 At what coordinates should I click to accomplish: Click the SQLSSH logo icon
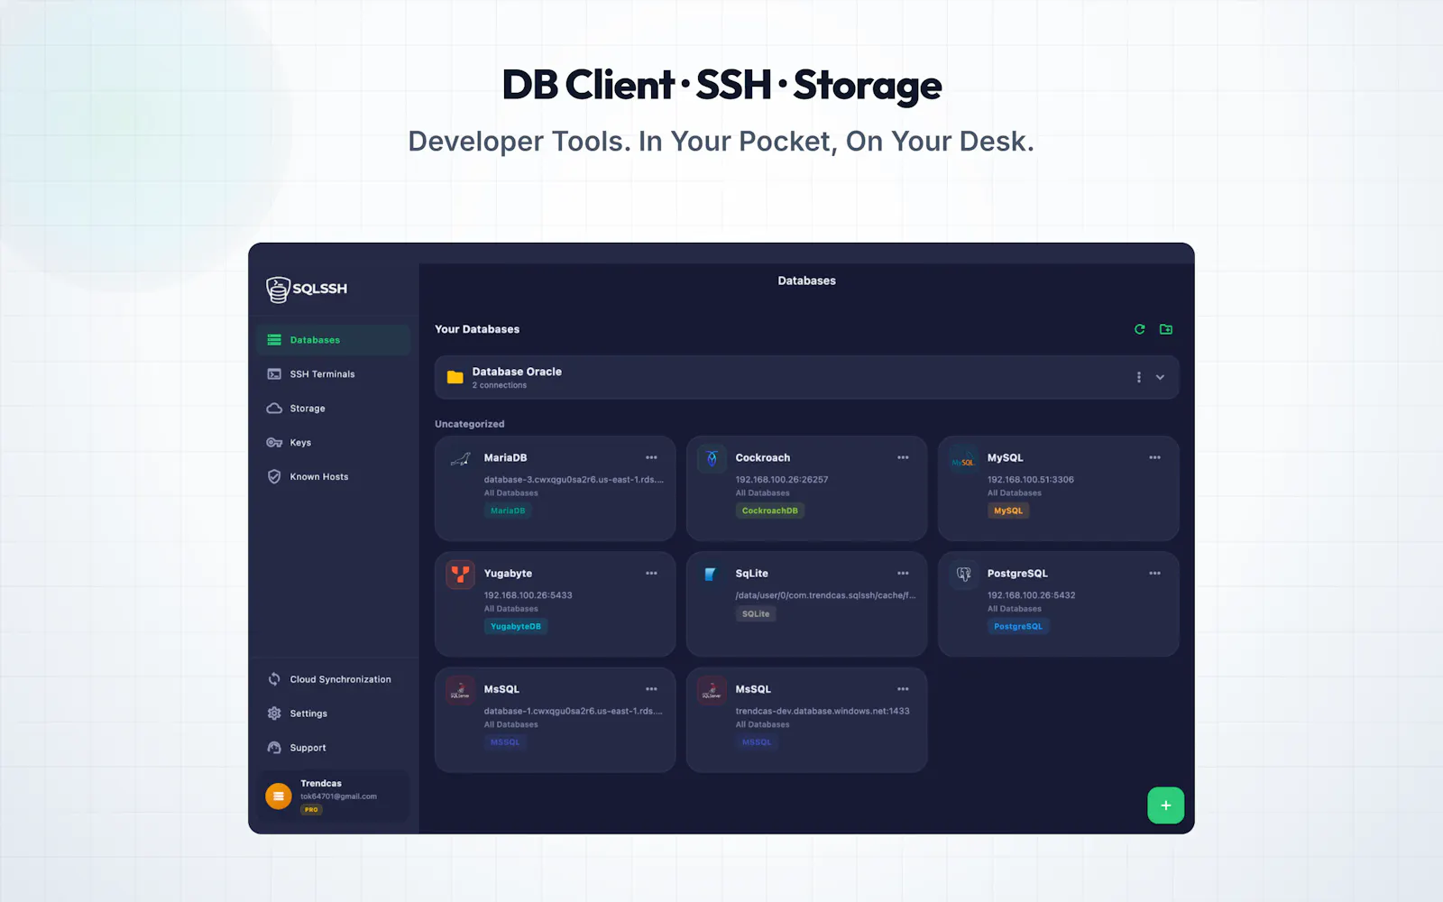coord(278,289)
